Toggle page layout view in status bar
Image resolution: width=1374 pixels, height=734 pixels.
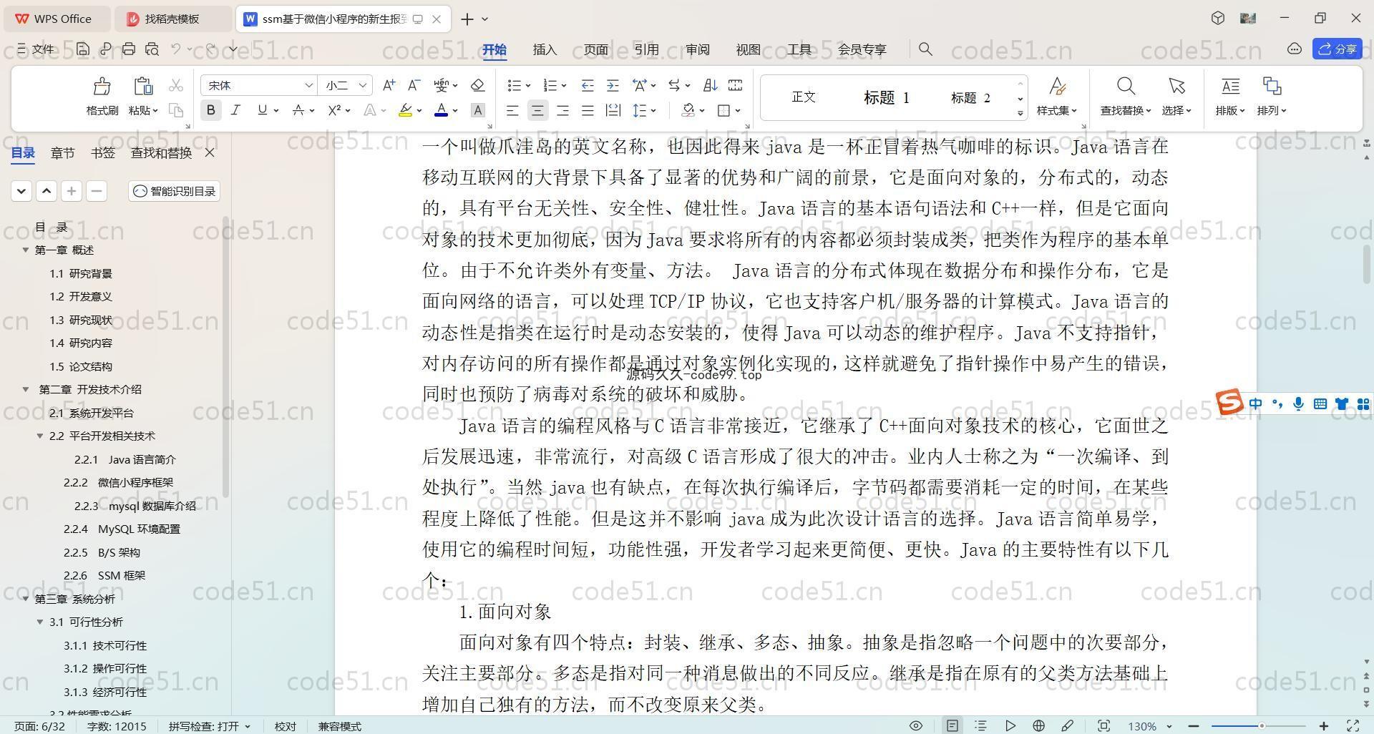[952, 725]
